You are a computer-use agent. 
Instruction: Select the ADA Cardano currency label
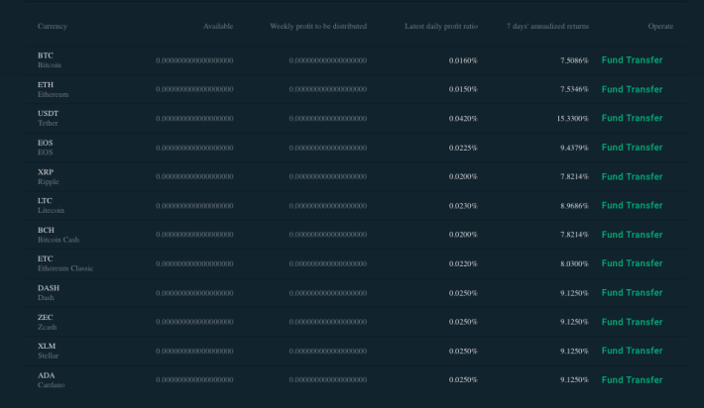point(52,379)
